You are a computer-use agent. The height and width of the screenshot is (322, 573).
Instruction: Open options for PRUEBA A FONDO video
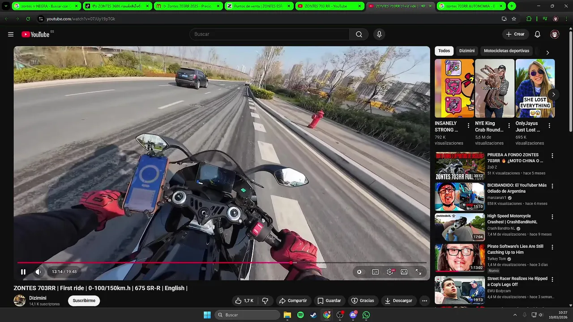point(552,156)
